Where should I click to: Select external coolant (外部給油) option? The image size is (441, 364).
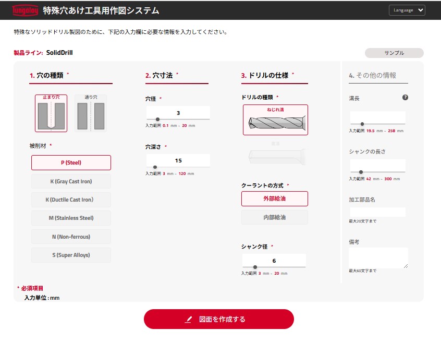point(274,198)
